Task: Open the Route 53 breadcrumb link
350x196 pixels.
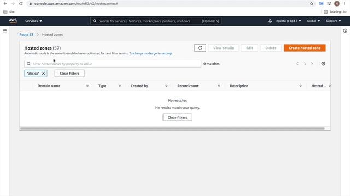Action: coord(26,35)
